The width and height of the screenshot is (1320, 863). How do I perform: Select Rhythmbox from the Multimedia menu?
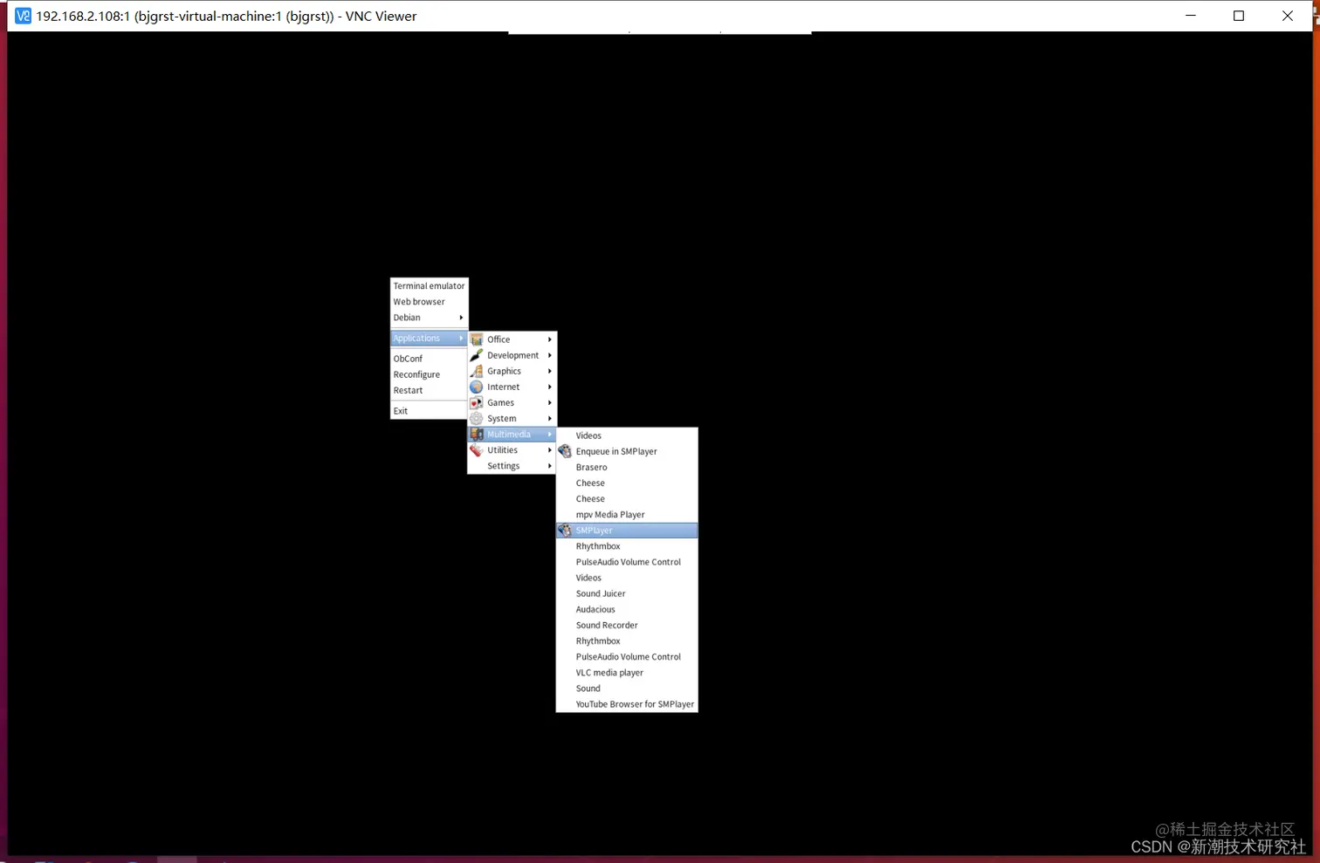click(597, 545)
